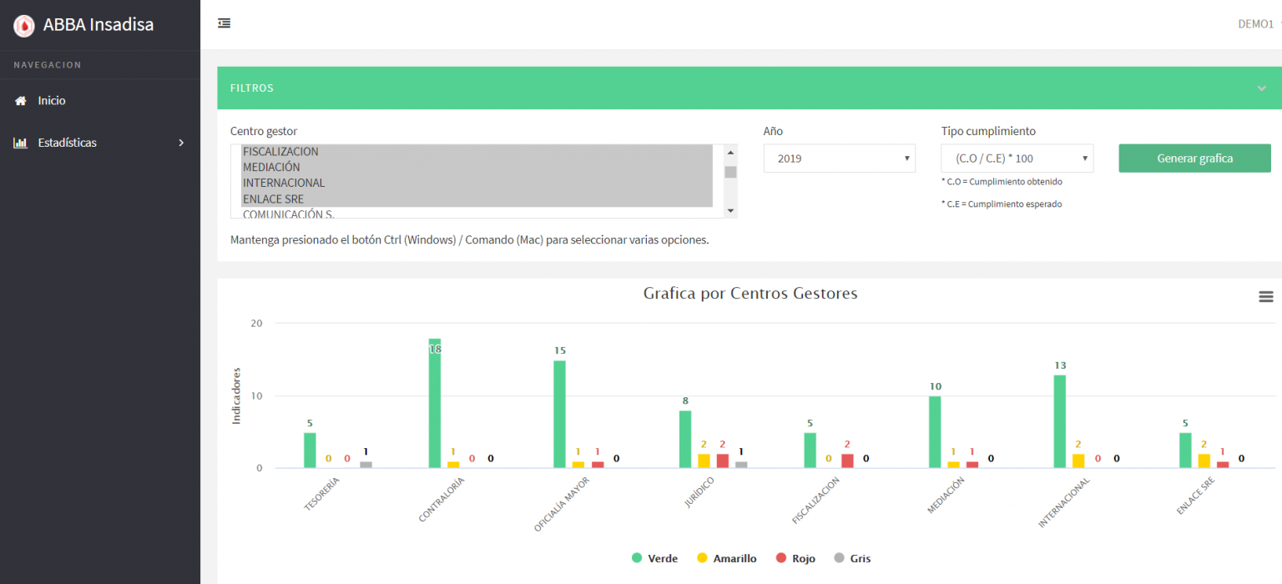
Task: Click the yellow INTERNACIONAL bar with 2
Action: [x=1078, y=461]
